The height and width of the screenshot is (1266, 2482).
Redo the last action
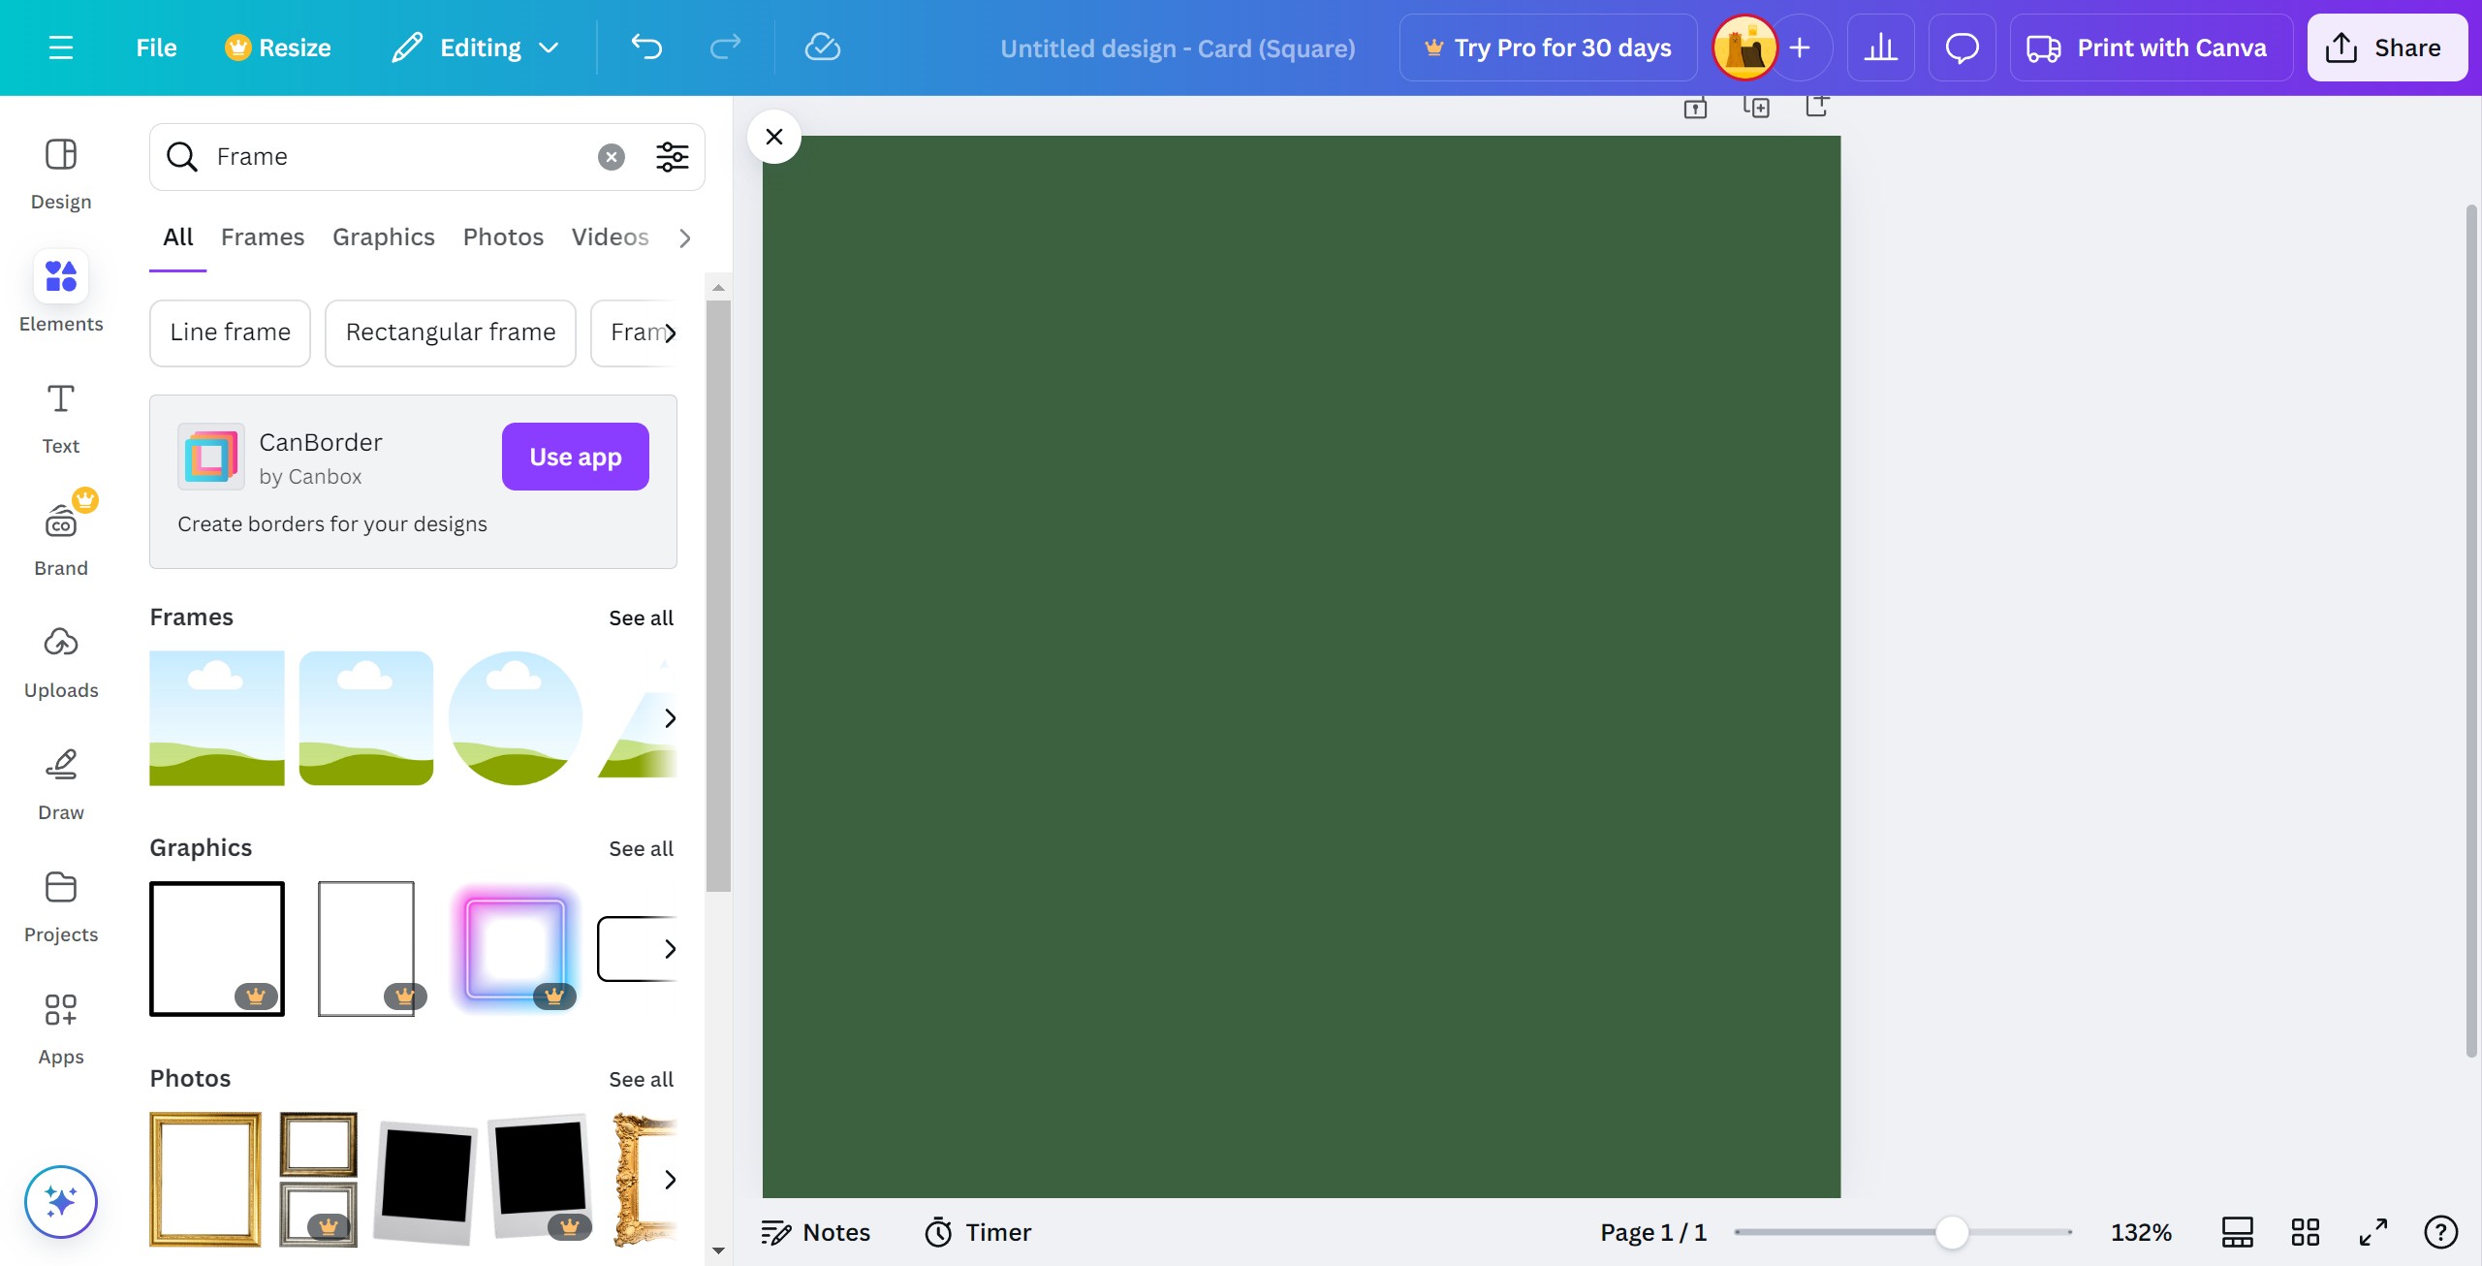point(725,47)
